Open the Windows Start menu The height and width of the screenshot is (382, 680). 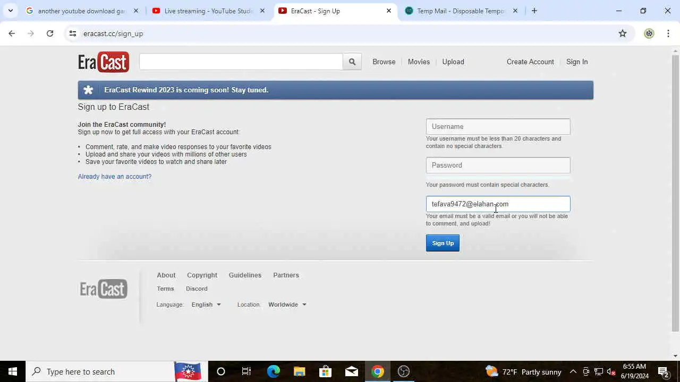click(x=13, y=371)
